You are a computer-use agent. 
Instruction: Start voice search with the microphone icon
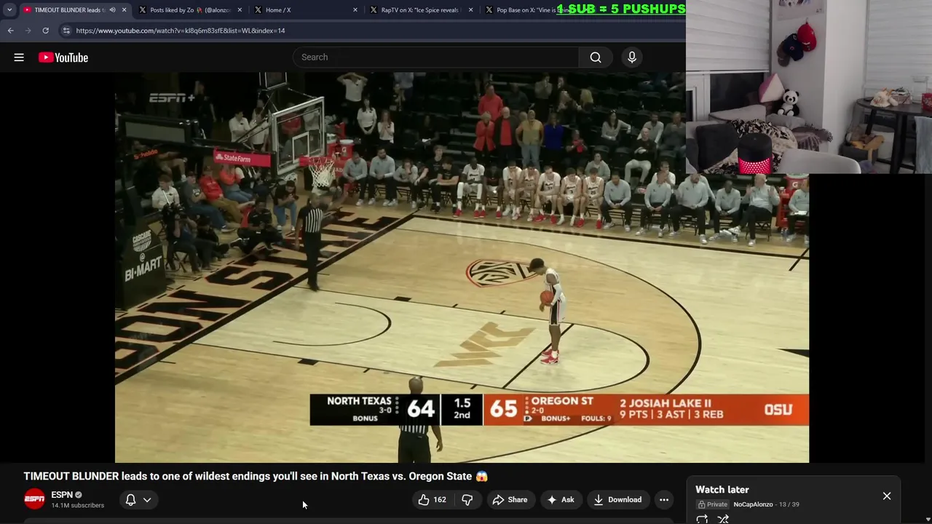click(632, 57)
